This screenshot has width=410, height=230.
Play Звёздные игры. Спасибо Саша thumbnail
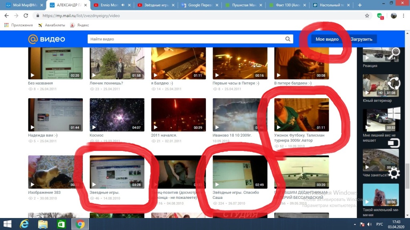click(x=240, y=172)
